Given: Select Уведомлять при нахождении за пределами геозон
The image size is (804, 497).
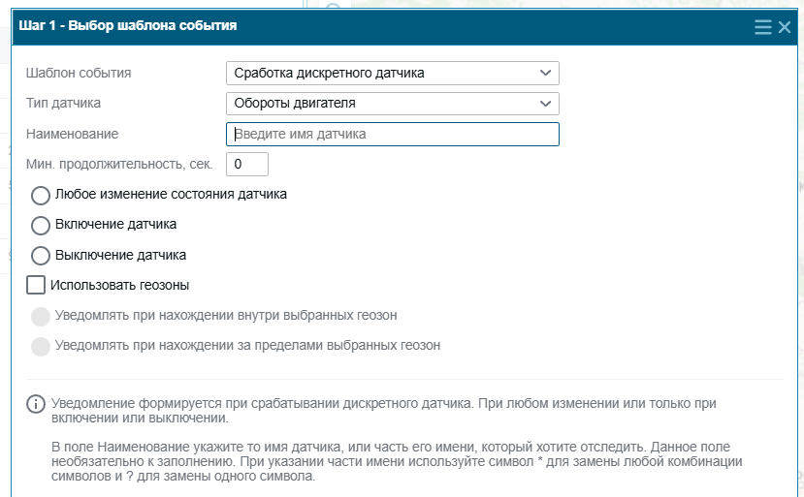Looking at the screenshot, I should tap(41, 347).
